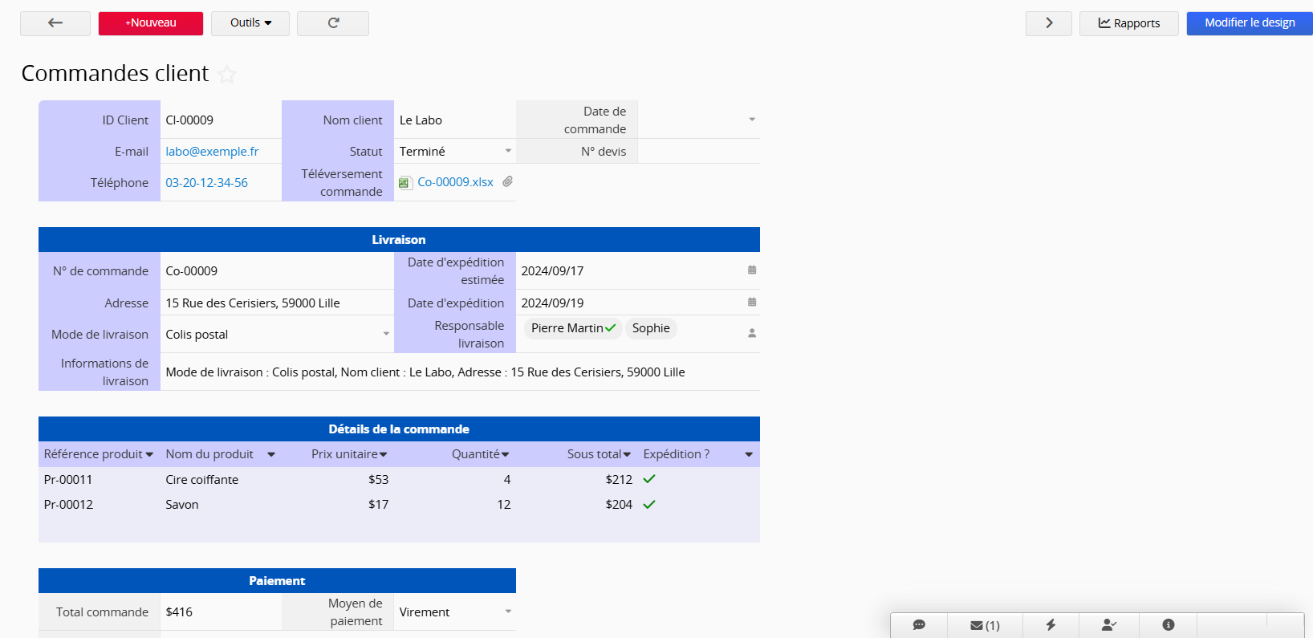Toggle Expédition check for Cire coiffante row
The height and width of the screenshot is (638, 1313).
point(649,479)
